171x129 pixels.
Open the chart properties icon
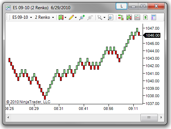click(154, 17)
